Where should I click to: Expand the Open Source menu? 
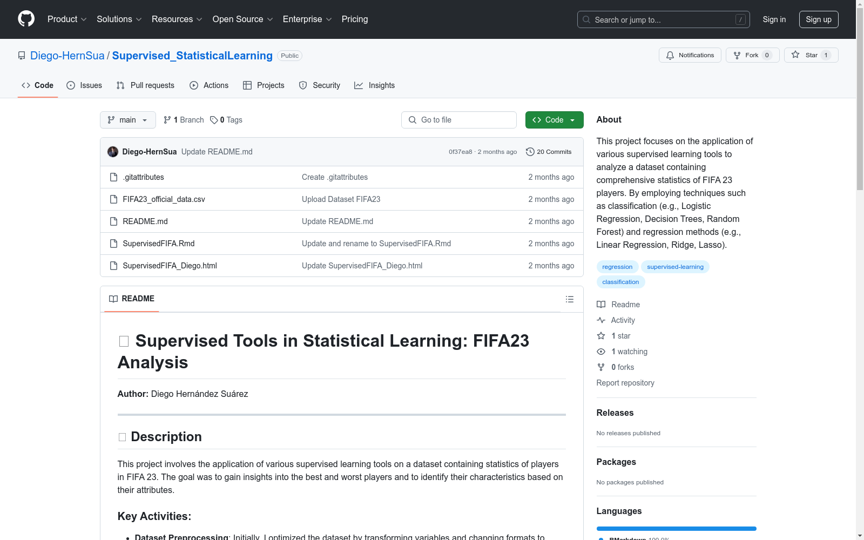click(243, 19)
